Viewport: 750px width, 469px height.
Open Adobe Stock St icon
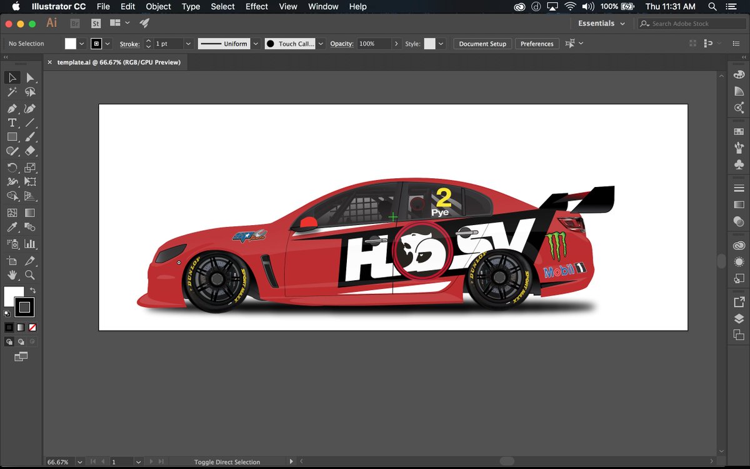click(96, 23)
